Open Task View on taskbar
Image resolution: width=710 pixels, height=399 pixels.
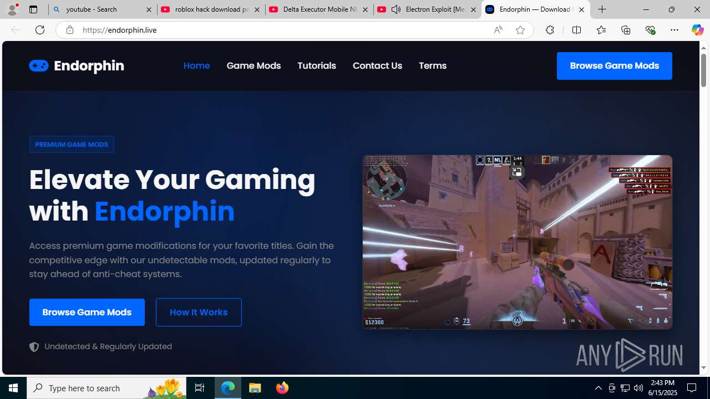pyautogui.click(x=200, y=388)
